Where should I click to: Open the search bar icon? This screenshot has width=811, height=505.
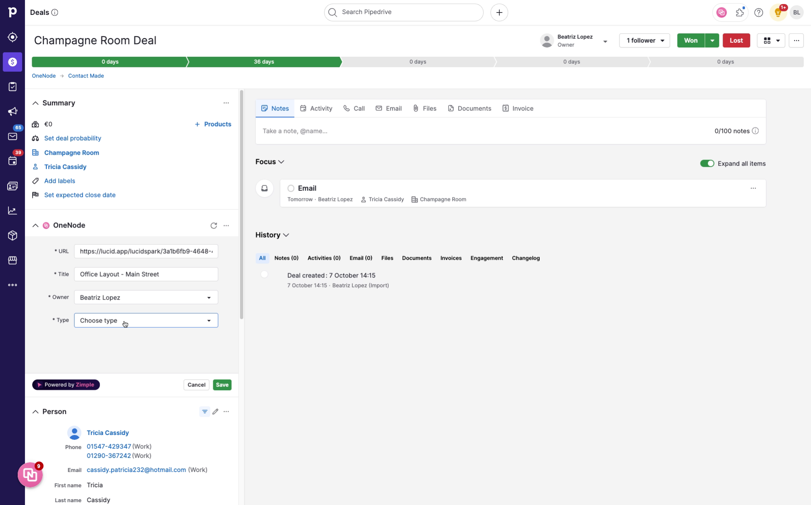(333, 12)
